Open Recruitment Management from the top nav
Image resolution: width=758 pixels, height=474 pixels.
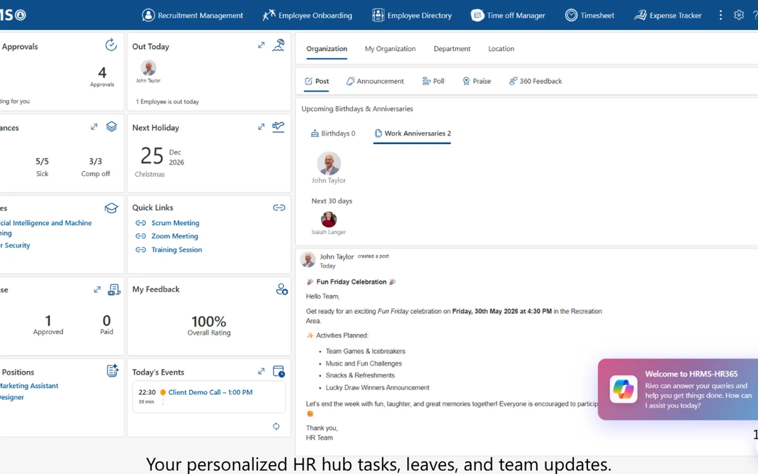192,15
